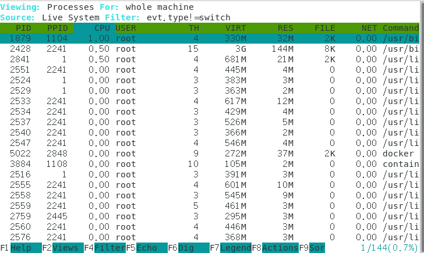Click the 144M RES value
The height and width of the screenshot is (253, 424).
click(282, 49)
